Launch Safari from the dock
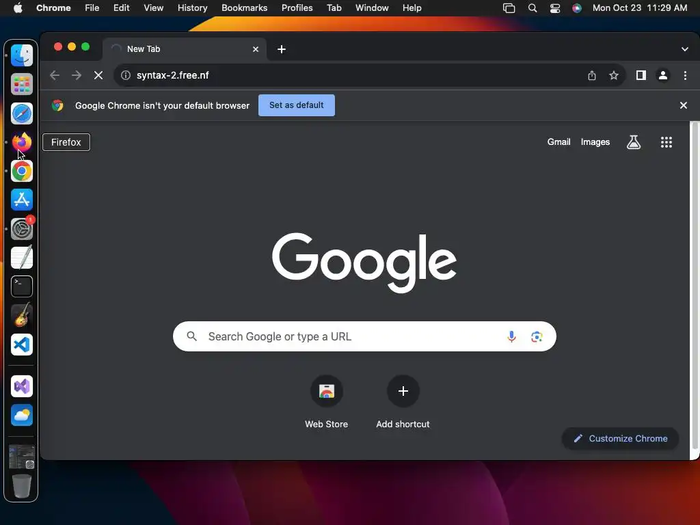Screen dimensions: 700x525 21,113
